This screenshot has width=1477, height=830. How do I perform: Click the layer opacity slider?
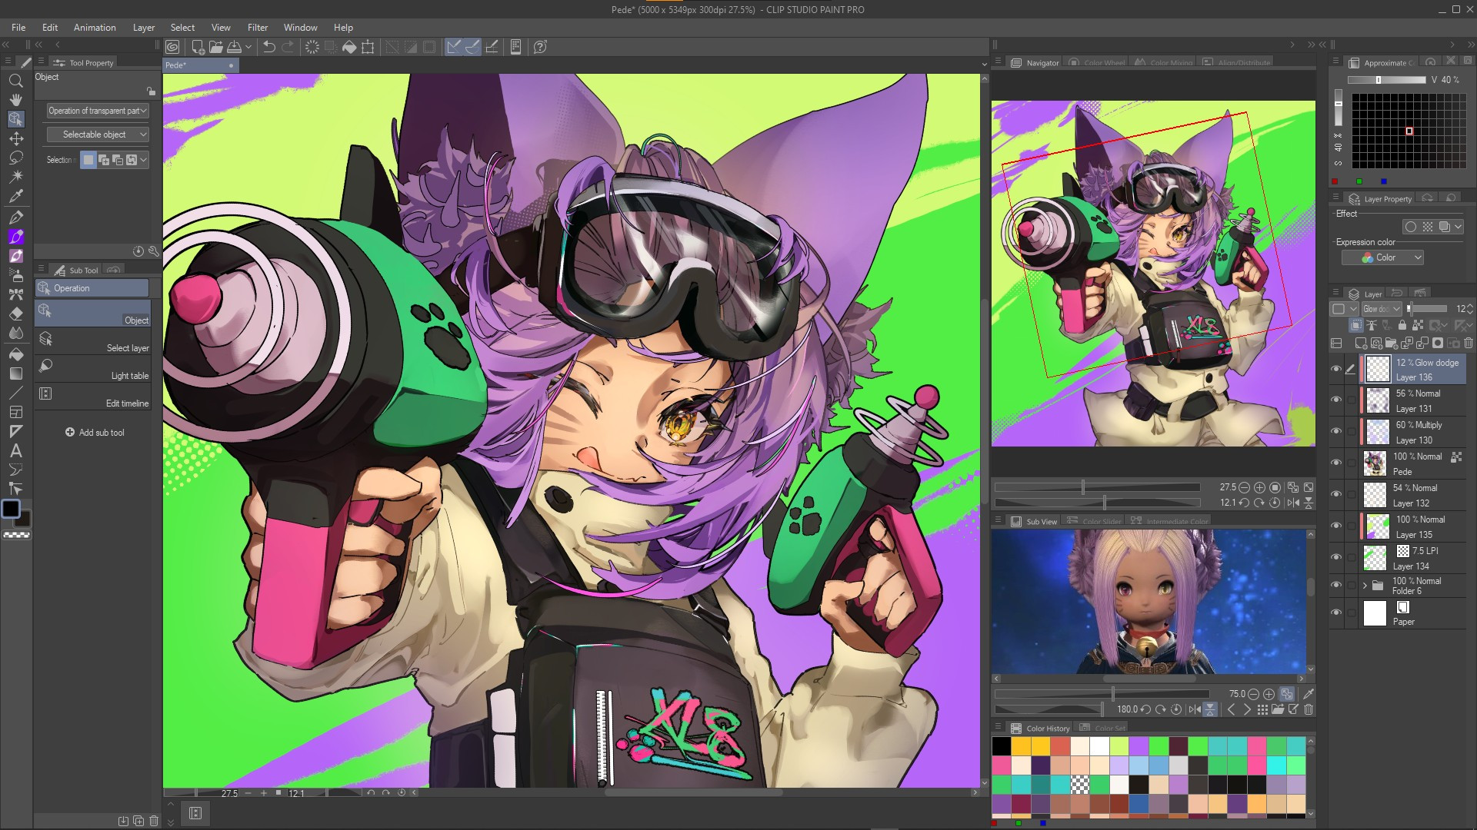coord(1428,309)
